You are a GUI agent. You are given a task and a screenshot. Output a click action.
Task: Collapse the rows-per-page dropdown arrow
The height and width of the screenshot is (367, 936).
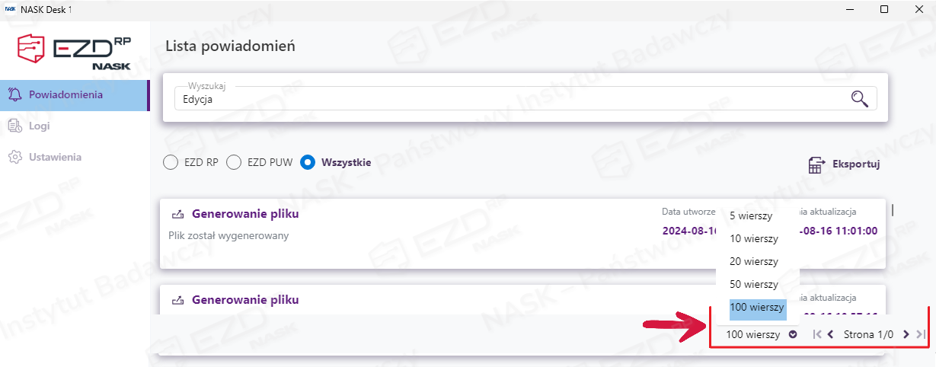click(793, 334)
